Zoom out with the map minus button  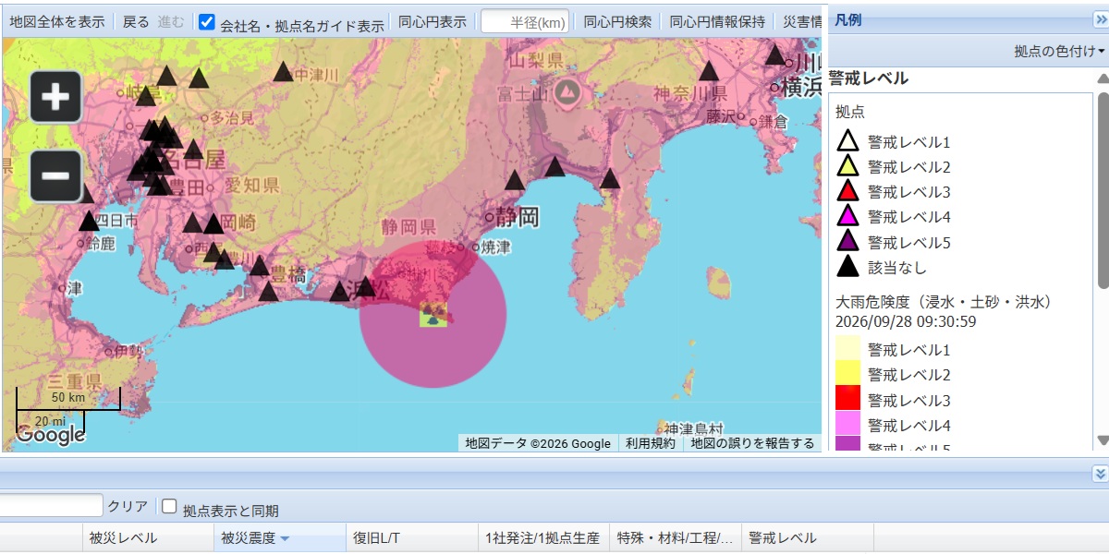click(55, 176)
